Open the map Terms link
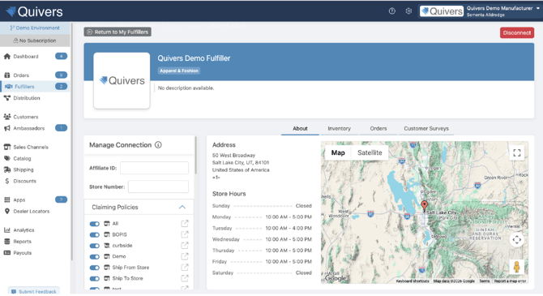 pos(484,281)
